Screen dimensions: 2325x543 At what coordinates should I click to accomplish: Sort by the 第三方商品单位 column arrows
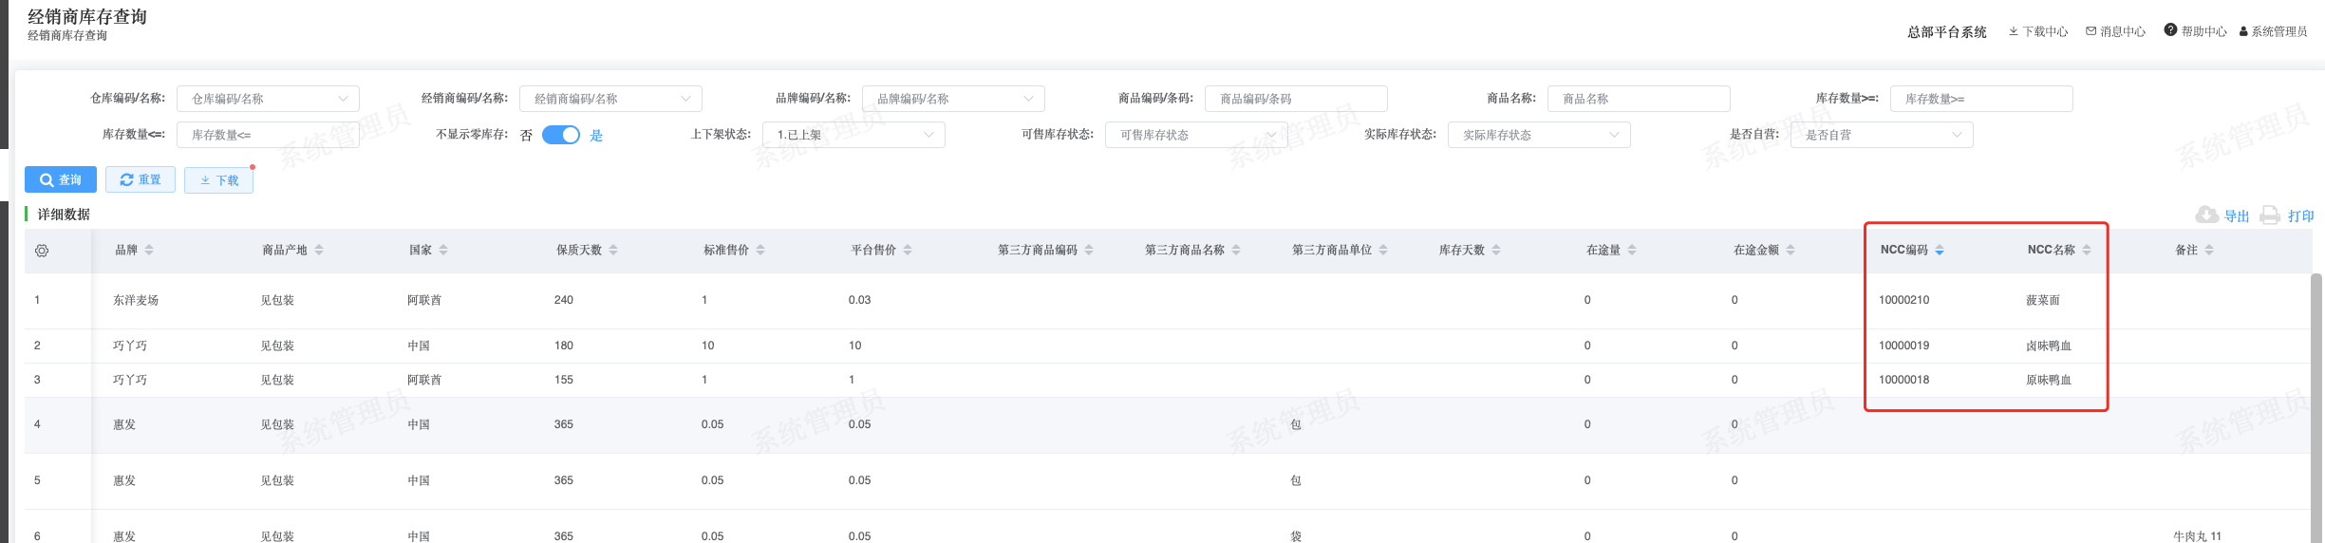[1383, 250]
